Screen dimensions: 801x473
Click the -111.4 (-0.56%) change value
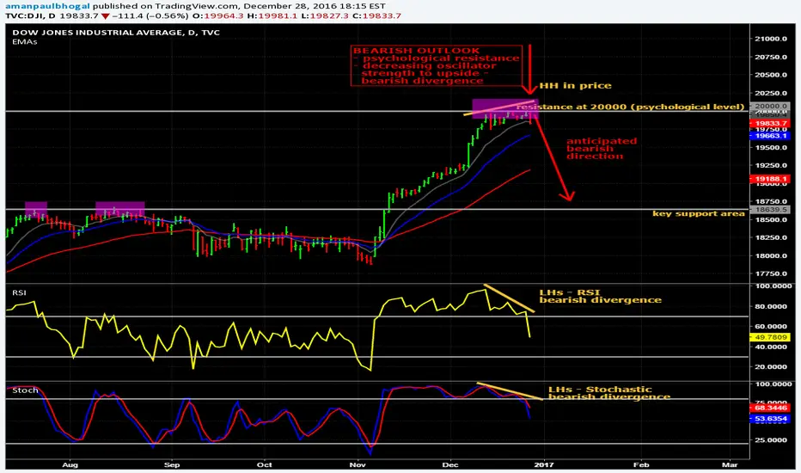(x=150, y=15)
